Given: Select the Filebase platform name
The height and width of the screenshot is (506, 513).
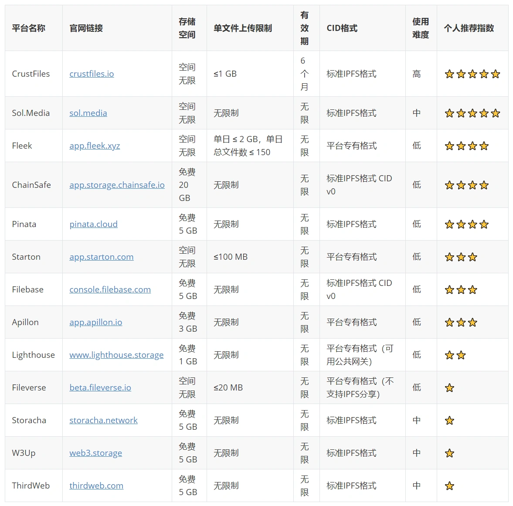Looking at the screenshot, I should point(27,290).
